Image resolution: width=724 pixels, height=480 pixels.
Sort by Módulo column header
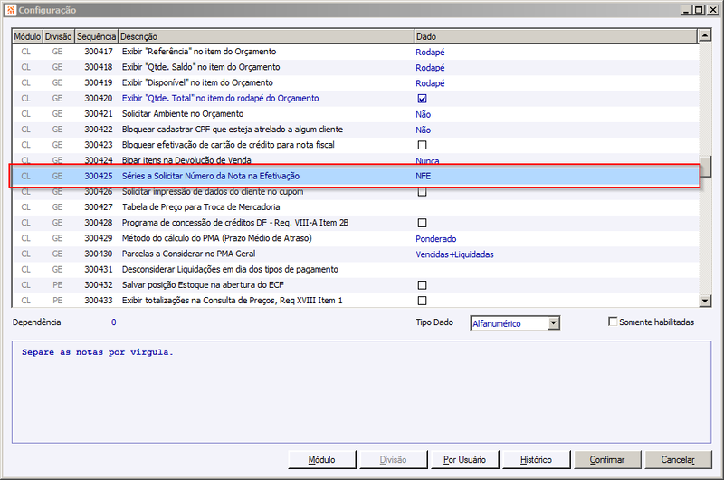point(27,36)
